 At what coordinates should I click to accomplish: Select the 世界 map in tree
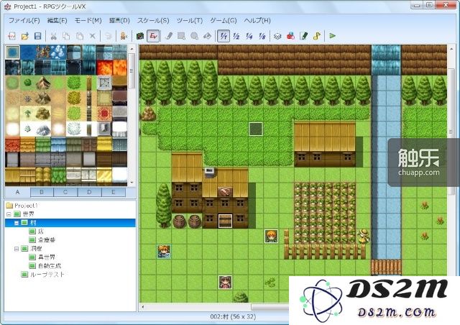click(28, 214)
